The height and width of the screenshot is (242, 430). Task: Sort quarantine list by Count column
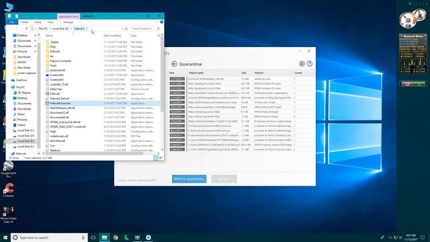tap(298, 73)
